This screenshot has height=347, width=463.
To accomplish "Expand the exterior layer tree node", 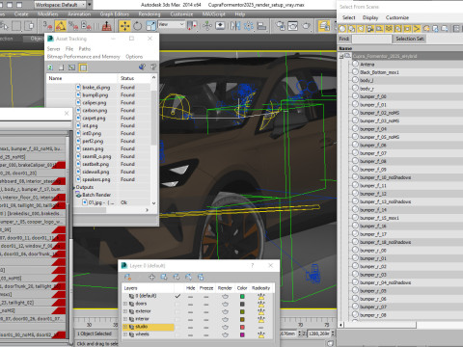I will 125,311.
